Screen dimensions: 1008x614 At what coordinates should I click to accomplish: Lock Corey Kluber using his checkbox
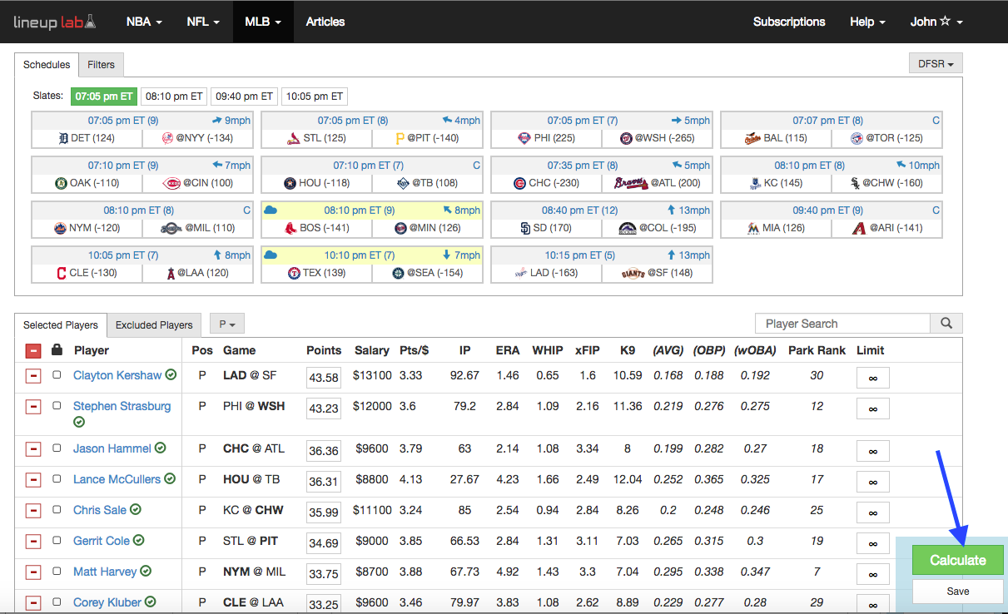pos(57,602)
